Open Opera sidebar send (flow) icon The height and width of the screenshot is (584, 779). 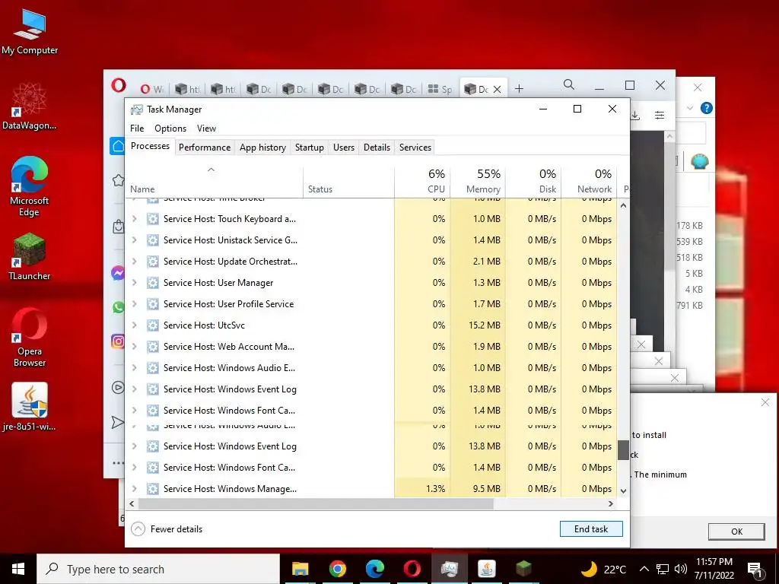(118, 422)
